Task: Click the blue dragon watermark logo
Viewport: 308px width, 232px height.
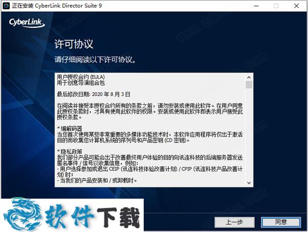Action: click(23, 215)
